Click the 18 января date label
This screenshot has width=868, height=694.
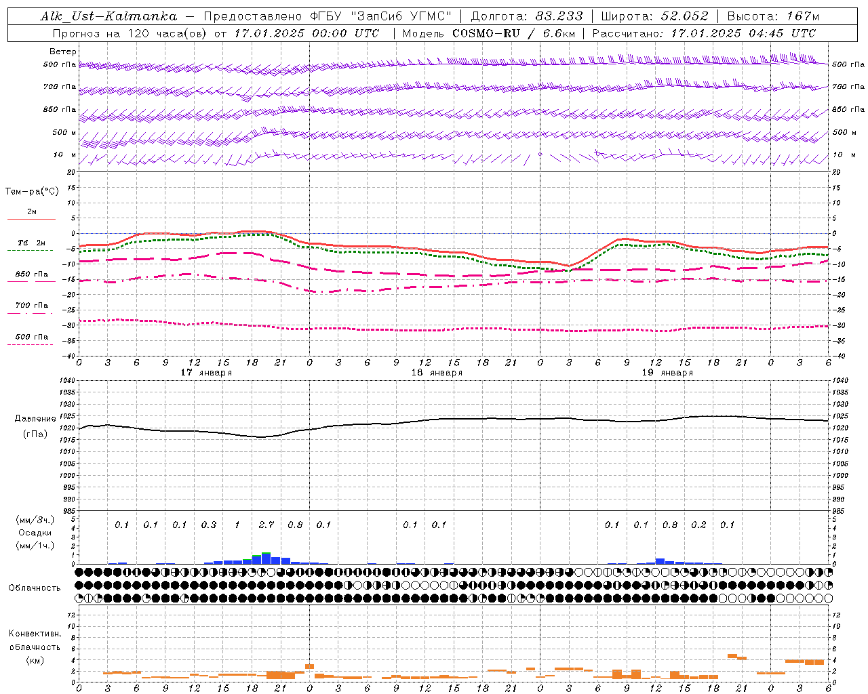click(437, 373)
